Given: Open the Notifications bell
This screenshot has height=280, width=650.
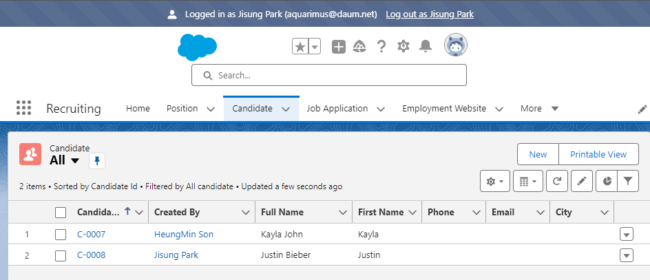Looking at the screenshot, I should coord(426,46).
